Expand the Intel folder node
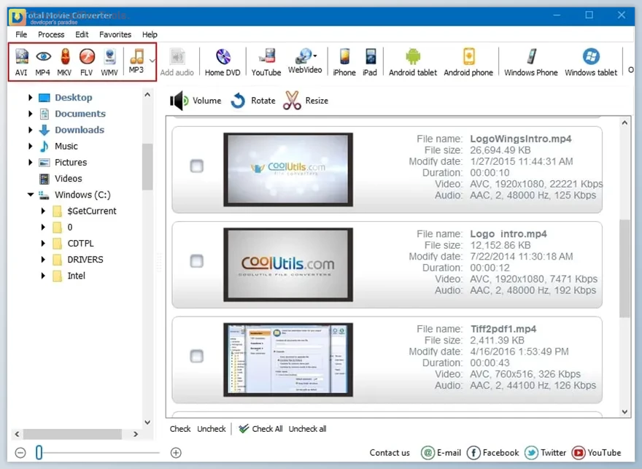 click(x=43, y=276)
